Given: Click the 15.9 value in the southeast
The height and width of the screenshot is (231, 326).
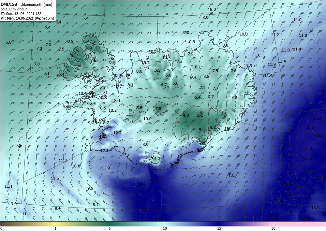Looking at the screenshot, I should tap(299, 187).
